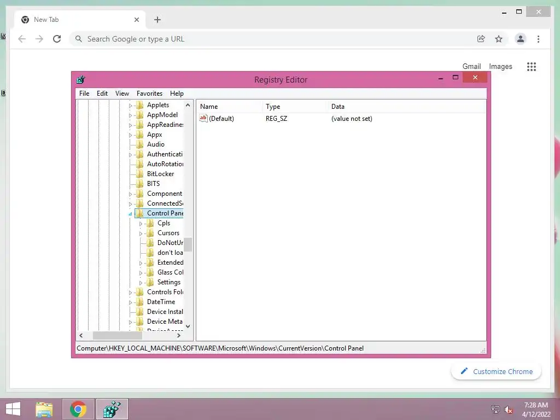This screenshot has width=560, height=420.
Task: Click the share page icon in Chrome
Action: (481, 39)
